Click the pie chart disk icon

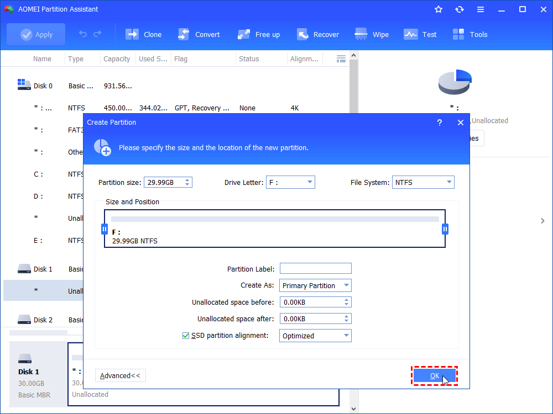(x=455, y=82)
